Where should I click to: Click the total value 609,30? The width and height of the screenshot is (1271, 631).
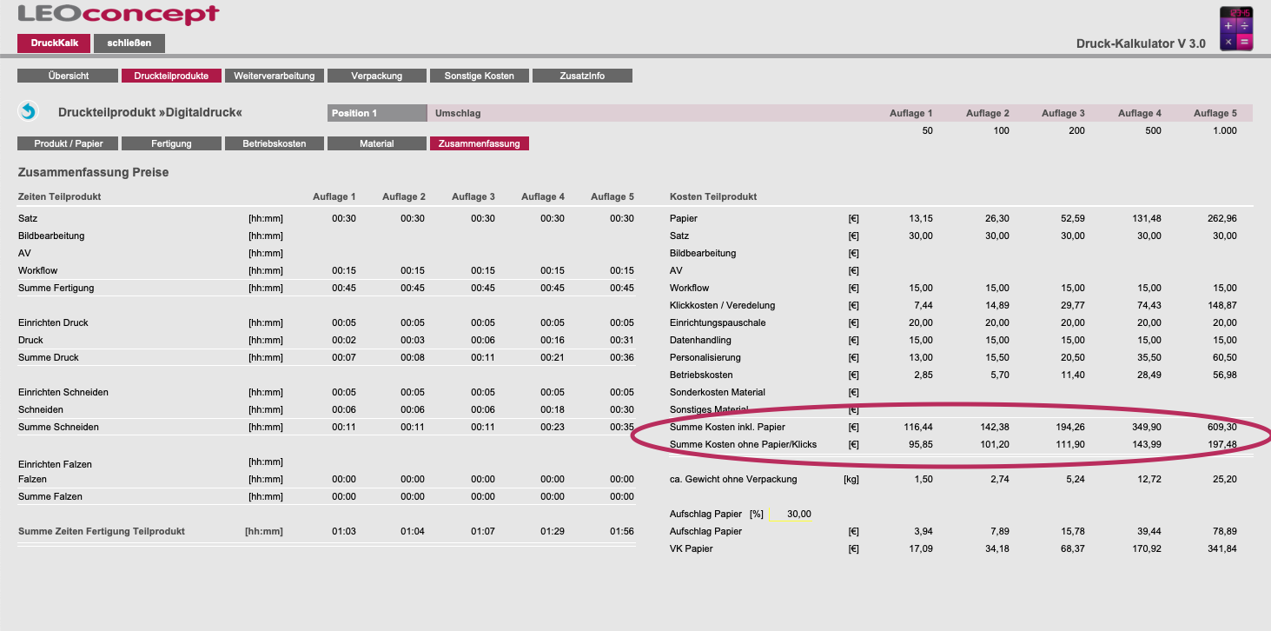point(1221,427)
